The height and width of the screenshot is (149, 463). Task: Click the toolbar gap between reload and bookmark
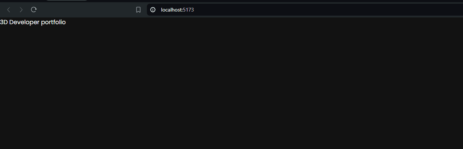[x=86, y=10]
